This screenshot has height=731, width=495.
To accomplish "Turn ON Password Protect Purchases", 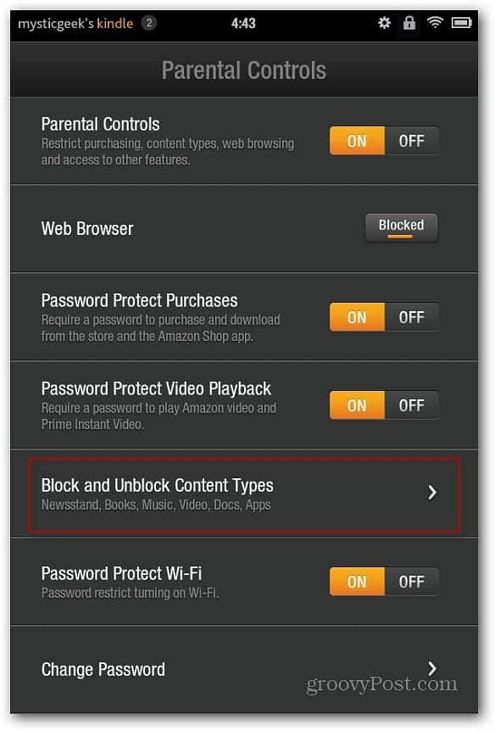I will click(358, 317).
